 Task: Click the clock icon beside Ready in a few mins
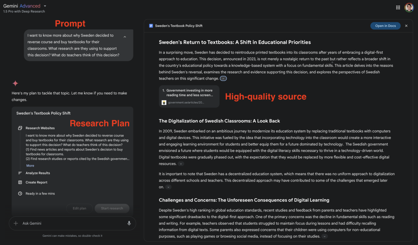coord(20,194)
